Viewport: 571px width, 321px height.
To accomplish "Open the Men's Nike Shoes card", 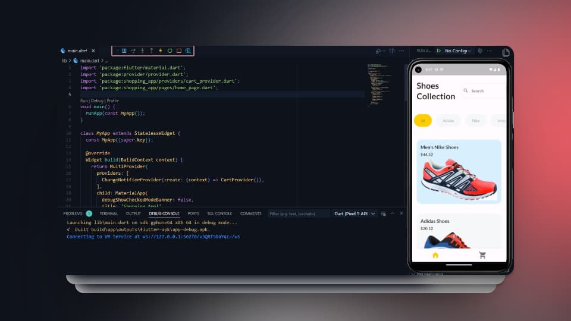I will (x=459, y=171).
